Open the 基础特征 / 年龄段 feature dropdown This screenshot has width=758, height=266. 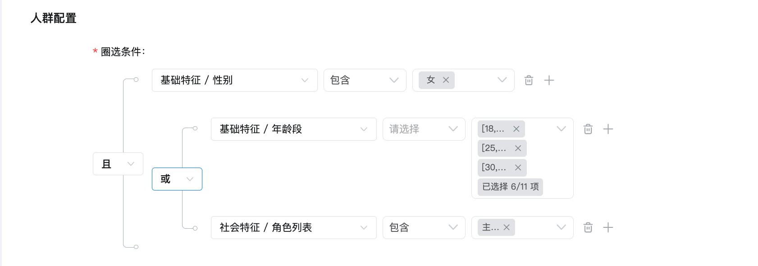click(294, 129)
